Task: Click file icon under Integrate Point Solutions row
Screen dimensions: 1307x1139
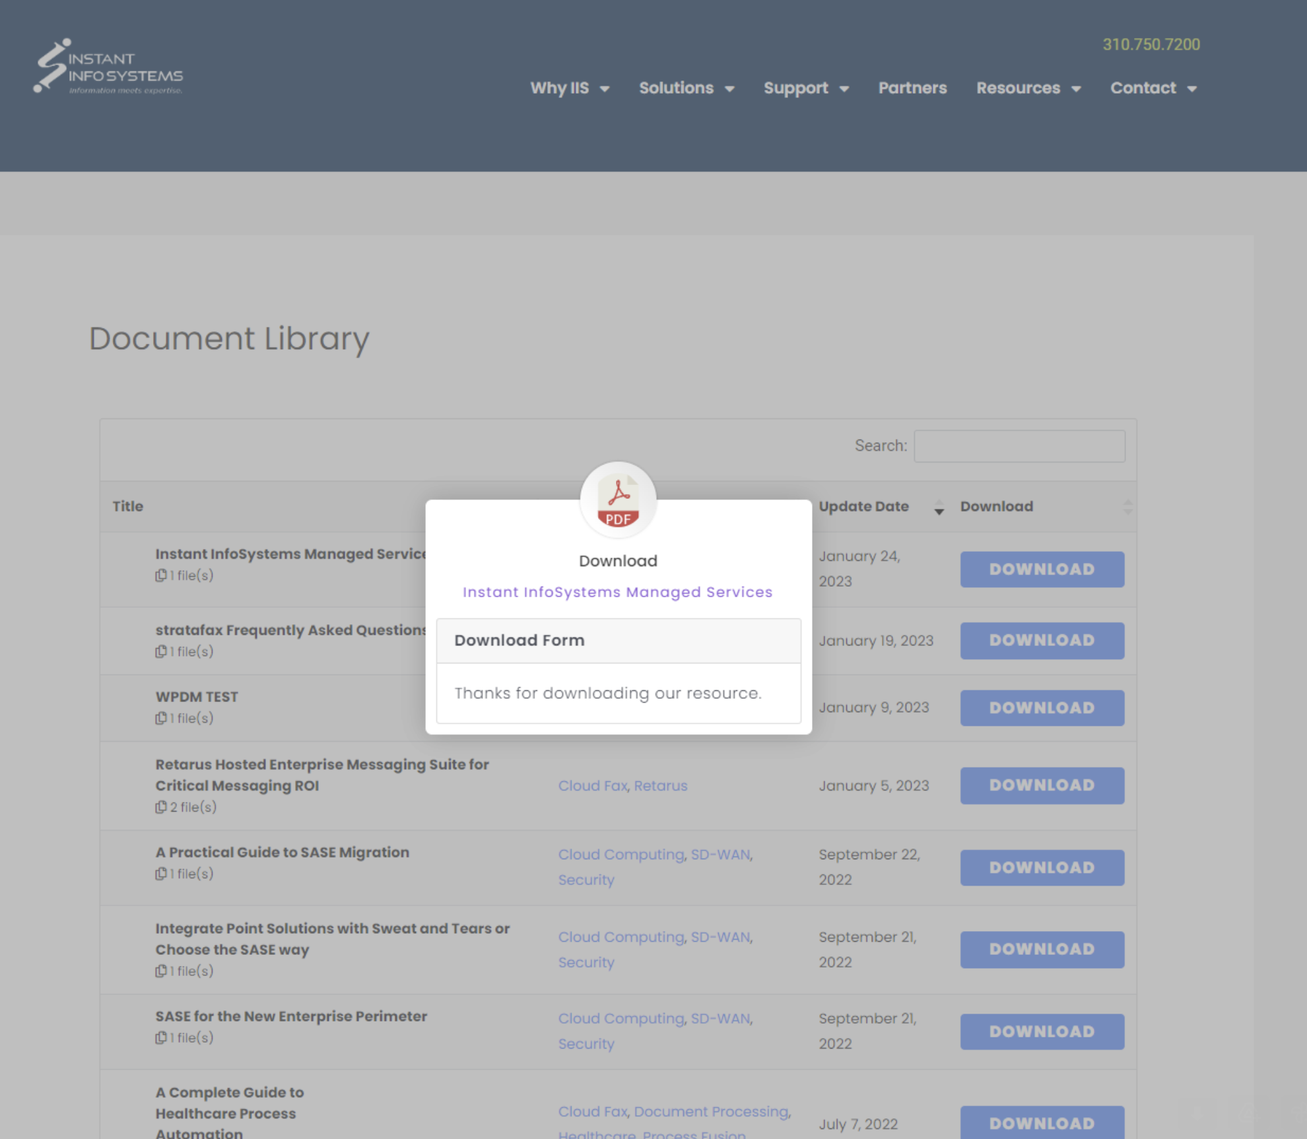Action: point(160,971)
